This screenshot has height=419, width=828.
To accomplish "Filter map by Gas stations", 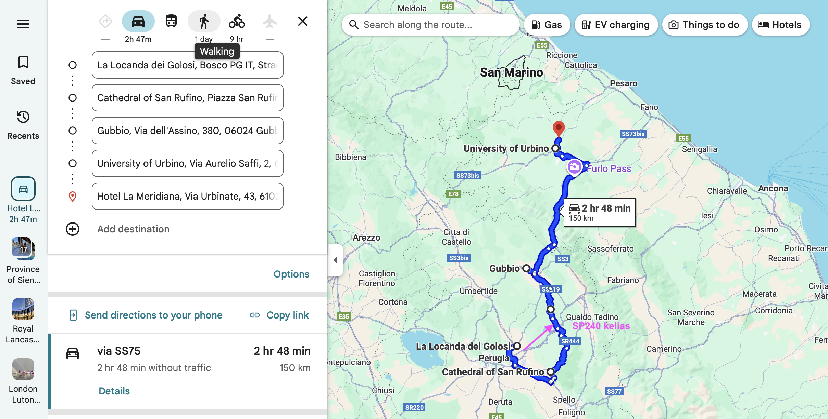I will pos(547,25).
